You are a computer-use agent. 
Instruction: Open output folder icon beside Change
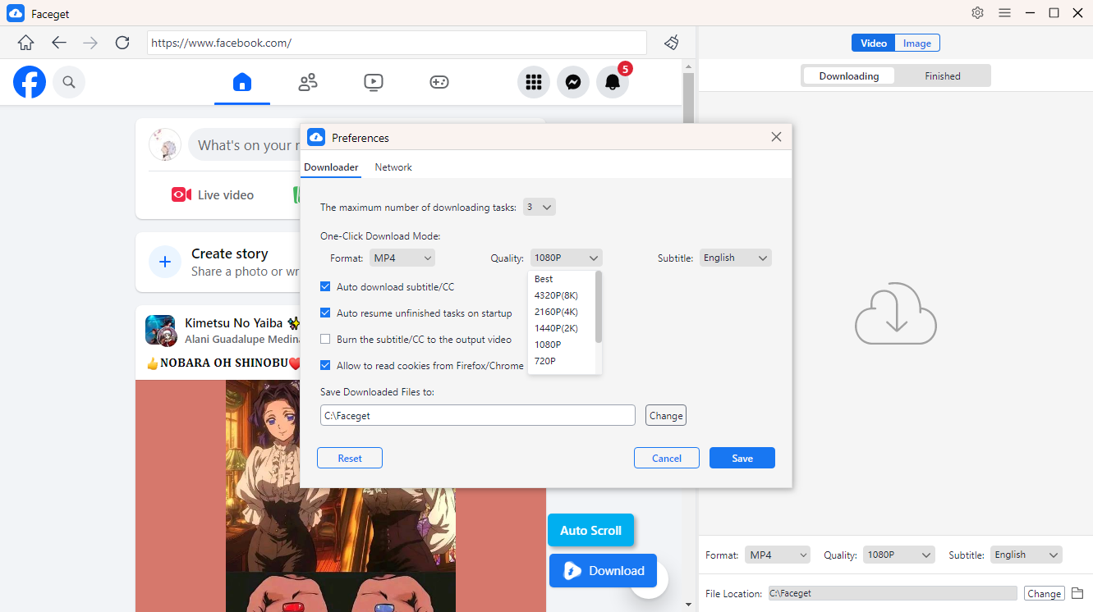(1077, 593)
